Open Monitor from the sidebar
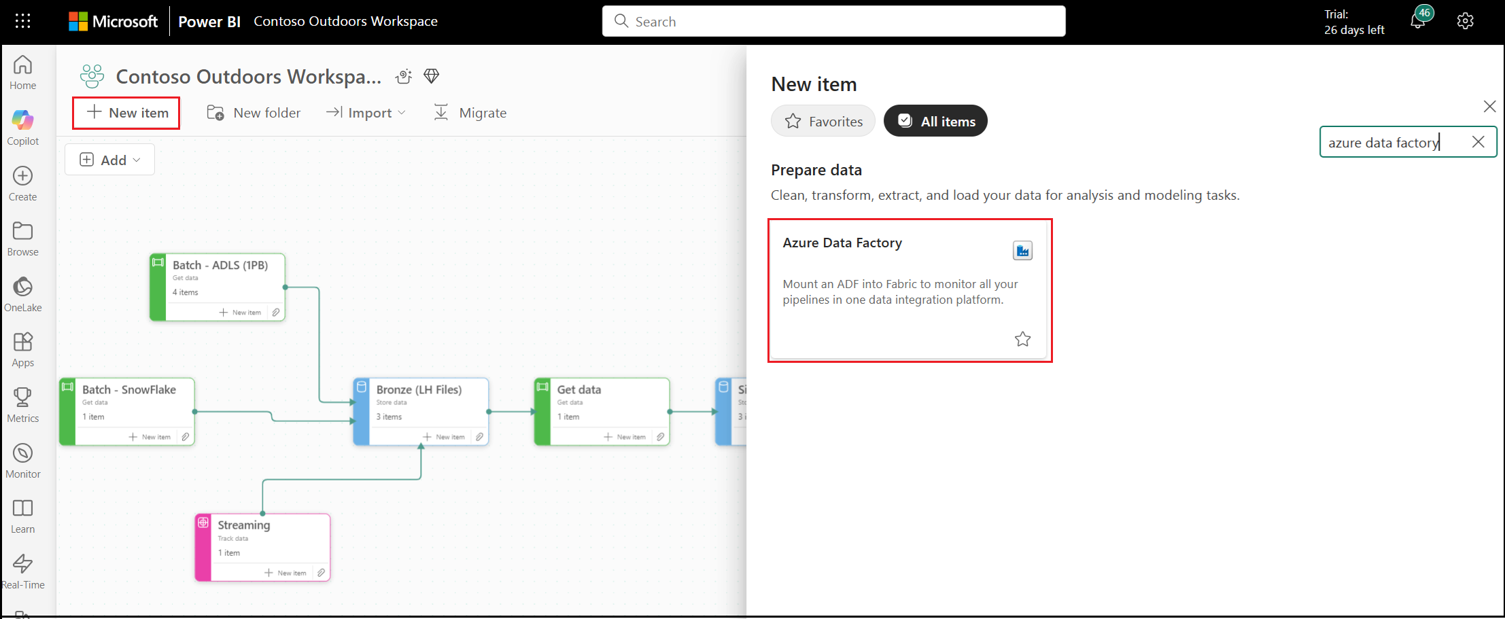Screen dimensions: 1505x619 coord(22,459)
